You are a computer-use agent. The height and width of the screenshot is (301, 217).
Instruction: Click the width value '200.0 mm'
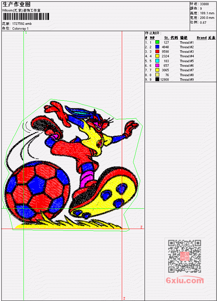(207, 18)
